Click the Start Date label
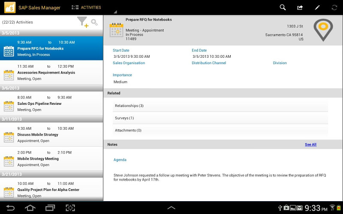Screen dimensions: 343x214 click(x=121, y=50)
